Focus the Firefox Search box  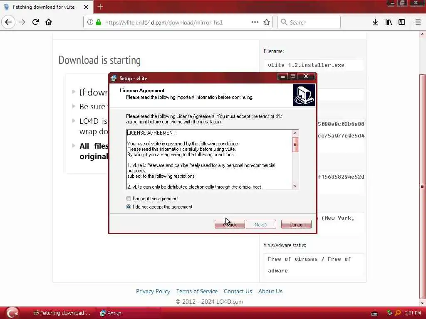click(309, 22)
